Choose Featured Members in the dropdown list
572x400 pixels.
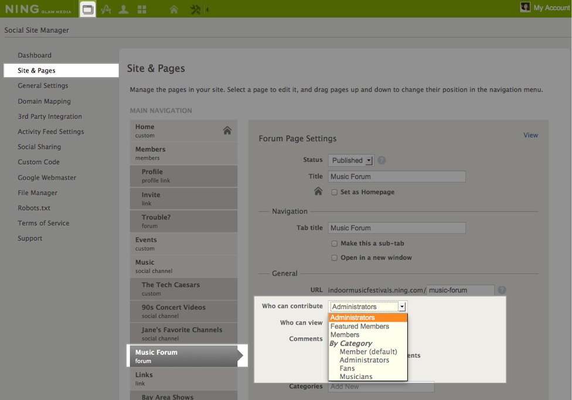coord(360,326)
